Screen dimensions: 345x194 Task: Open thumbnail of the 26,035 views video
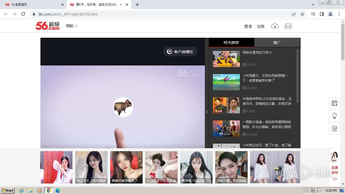tap(226, 82)
